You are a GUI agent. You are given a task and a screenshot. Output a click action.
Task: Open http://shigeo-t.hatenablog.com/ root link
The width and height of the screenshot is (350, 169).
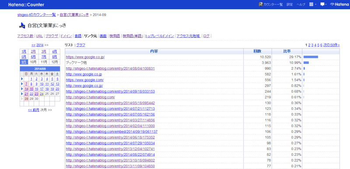coord(91,97)
